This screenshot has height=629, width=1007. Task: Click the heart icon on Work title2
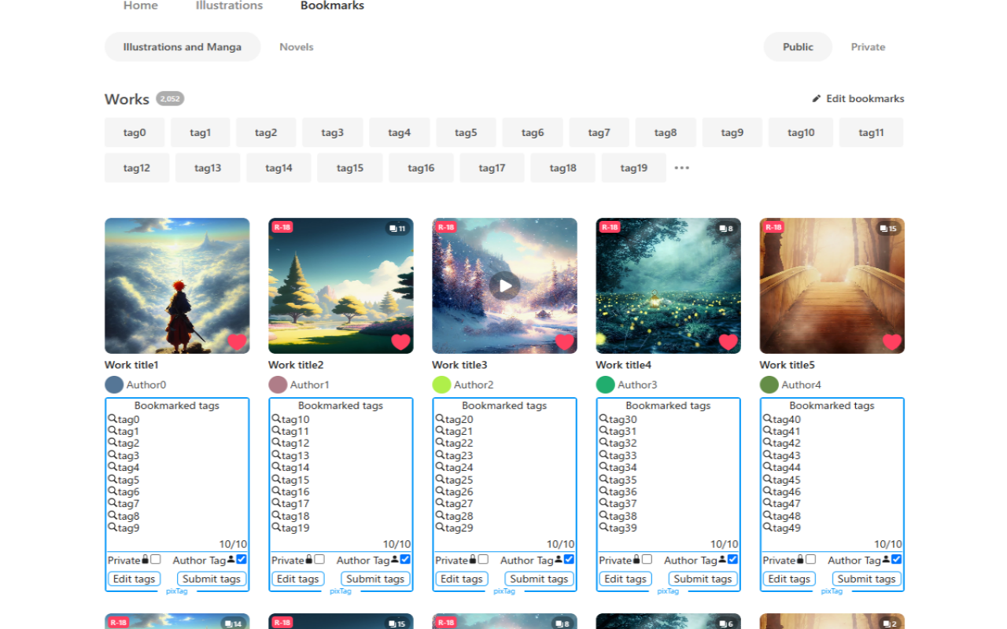tap(400, 342)
